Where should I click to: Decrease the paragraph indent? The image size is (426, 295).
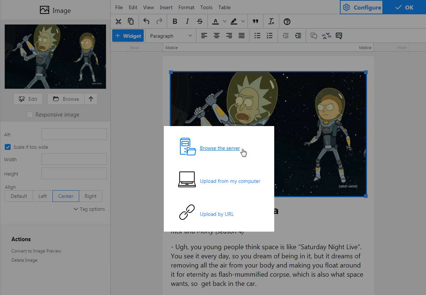286,36
